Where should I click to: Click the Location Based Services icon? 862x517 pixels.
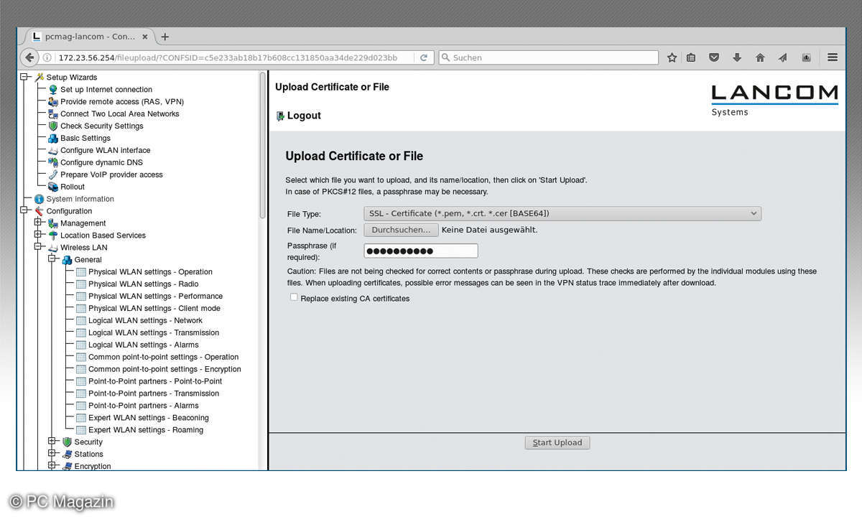click(x=53, y=236)
